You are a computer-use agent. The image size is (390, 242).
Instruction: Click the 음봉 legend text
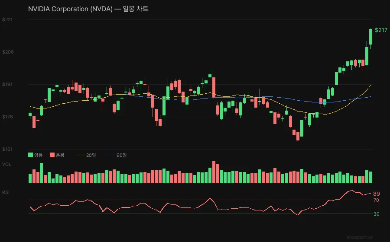pyautogui.click(x=60, y=155)
